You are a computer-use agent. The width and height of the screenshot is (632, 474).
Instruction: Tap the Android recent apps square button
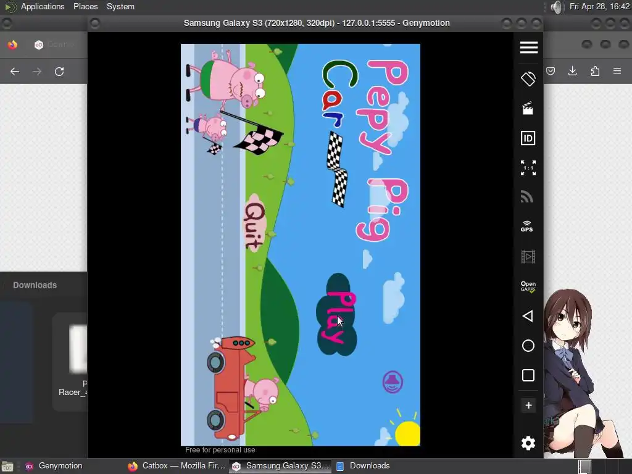pyautogui.click(x=528, y=375)
